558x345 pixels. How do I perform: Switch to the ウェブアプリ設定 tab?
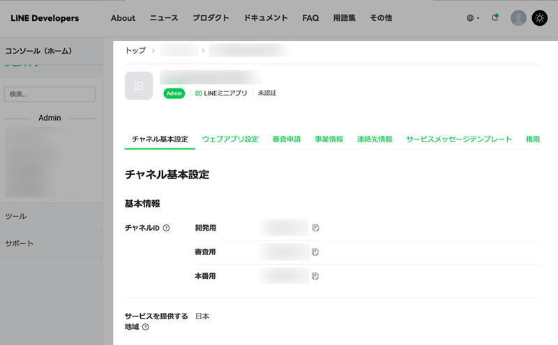[230, 139]
